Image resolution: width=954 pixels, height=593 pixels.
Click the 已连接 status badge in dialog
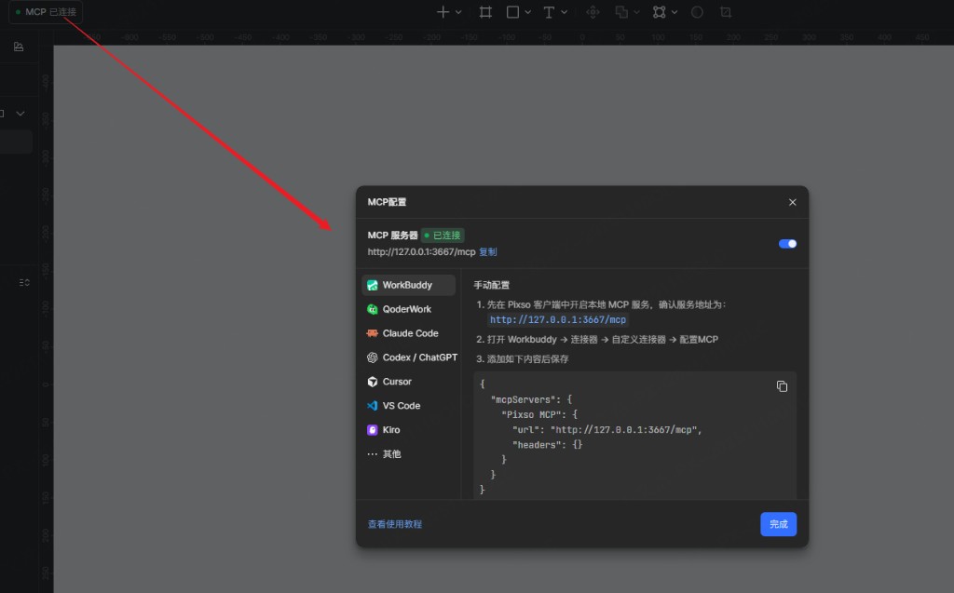(x=443, y=236)
